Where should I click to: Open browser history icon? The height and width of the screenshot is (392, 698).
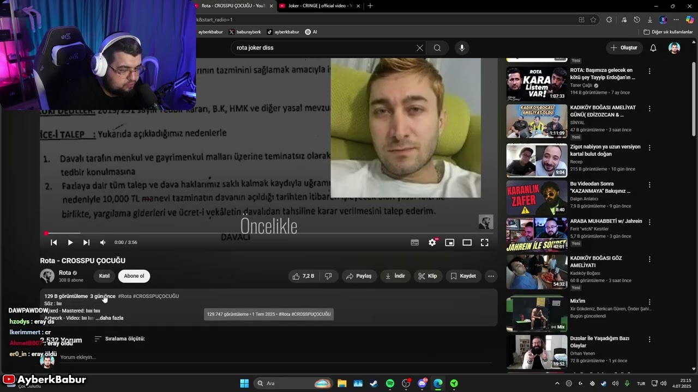(636, 20)
